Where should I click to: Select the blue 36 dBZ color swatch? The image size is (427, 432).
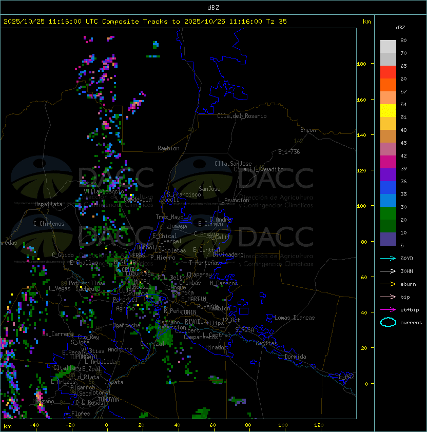(388, 188)
